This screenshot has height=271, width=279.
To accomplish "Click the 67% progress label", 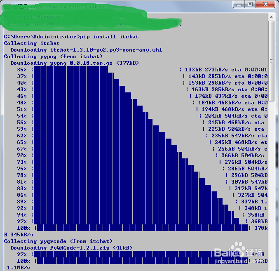I will pyautogui.click(x=22, y=149).
